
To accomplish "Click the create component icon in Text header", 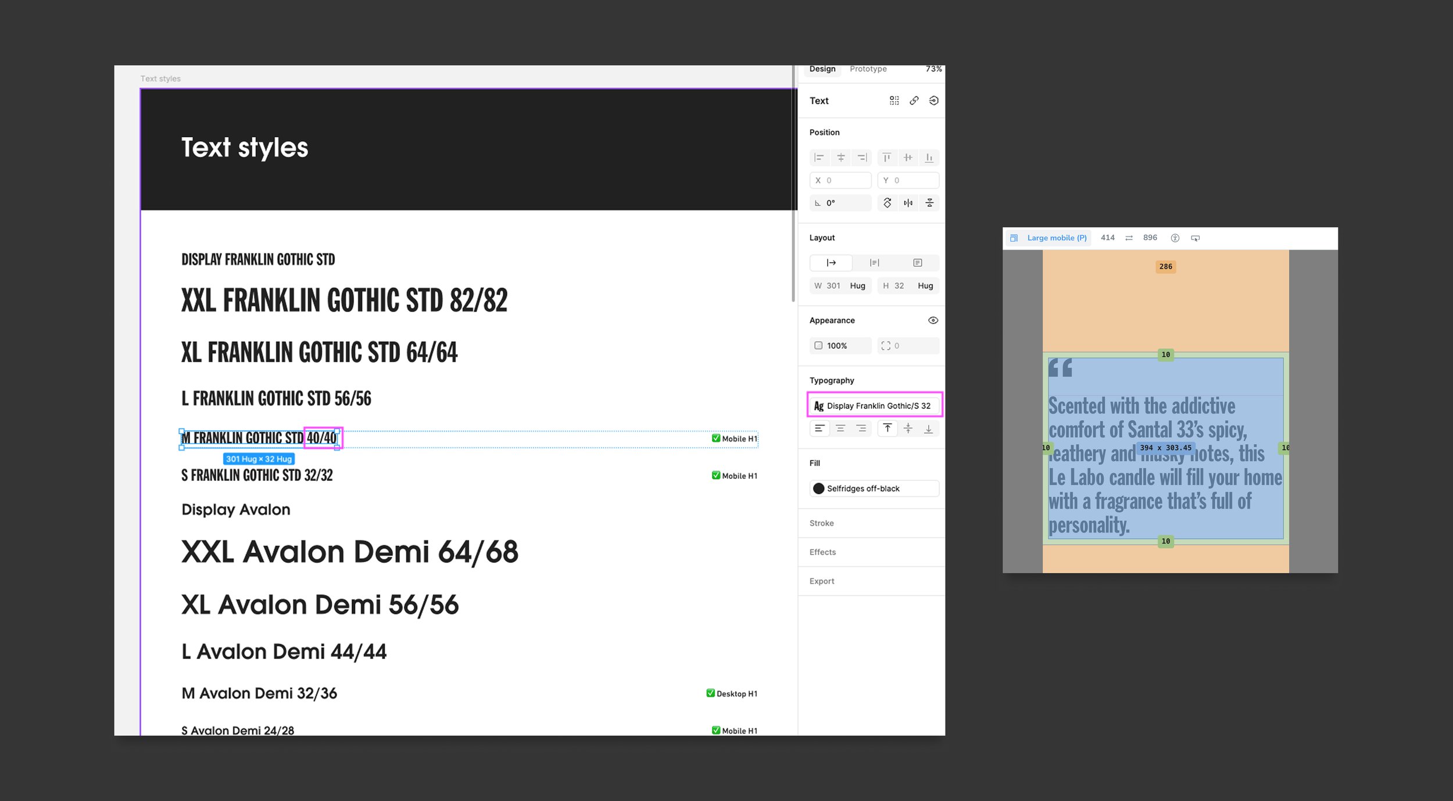I will [x=894, y=101].
